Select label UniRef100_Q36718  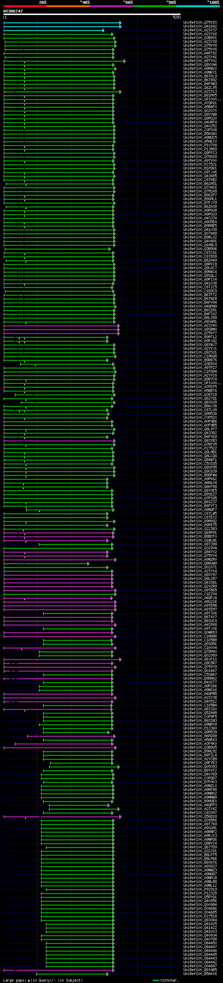200,395
